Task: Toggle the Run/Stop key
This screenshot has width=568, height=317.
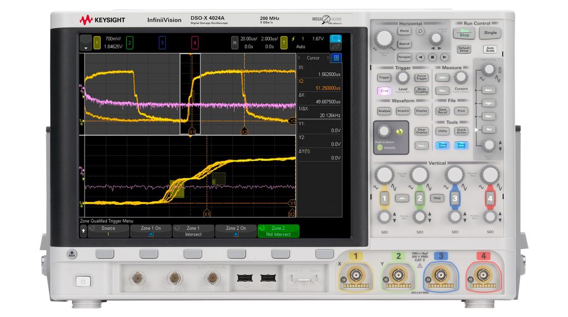Action: tap(464, 33)
